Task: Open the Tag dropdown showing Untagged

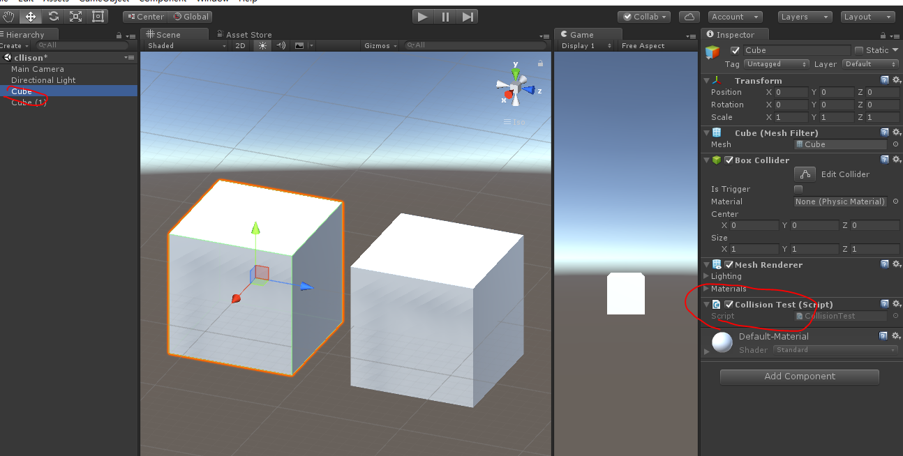Action: point(776,63)
